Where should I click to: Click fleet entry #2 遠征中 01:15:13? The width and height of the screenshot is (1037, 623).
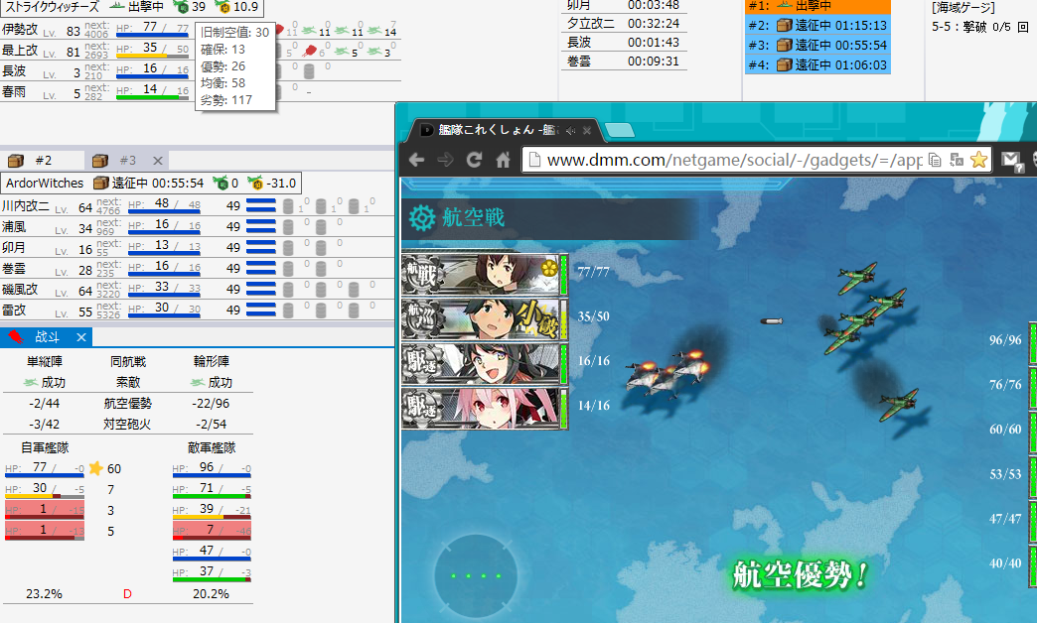[817, 26]
